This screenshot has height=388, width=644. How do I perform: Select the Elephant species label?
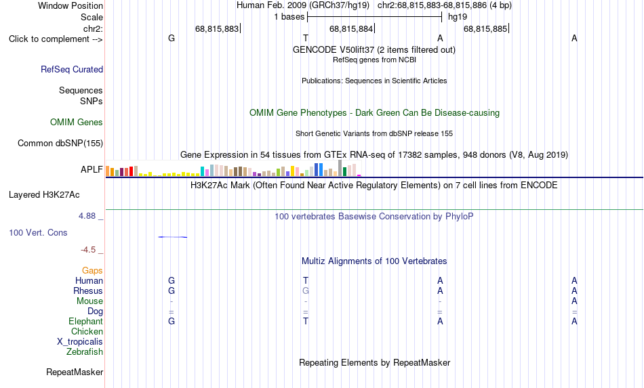(86, 321)
